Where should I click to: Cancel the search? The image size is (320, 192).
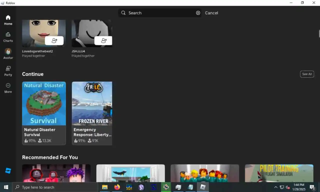point(211,13)
